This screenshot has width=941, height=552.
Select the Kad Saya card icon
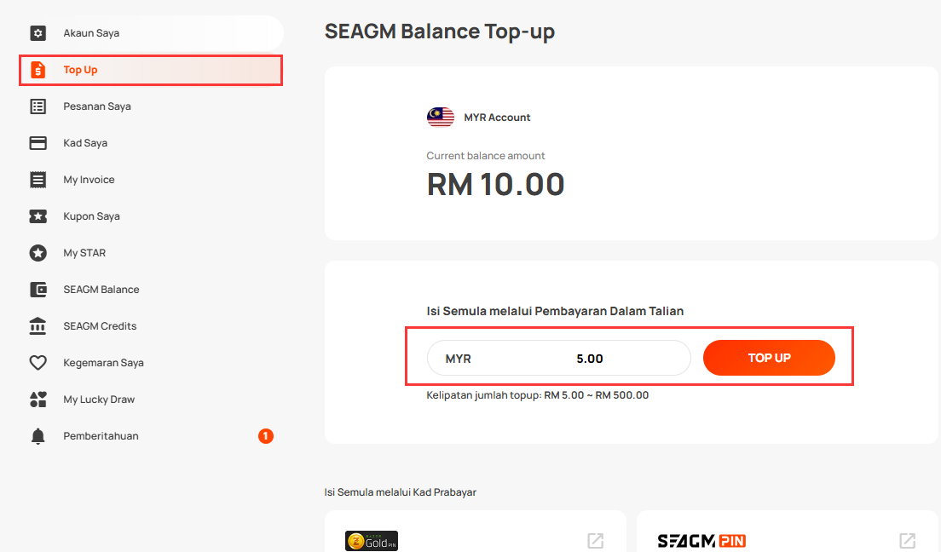(38, 143)
